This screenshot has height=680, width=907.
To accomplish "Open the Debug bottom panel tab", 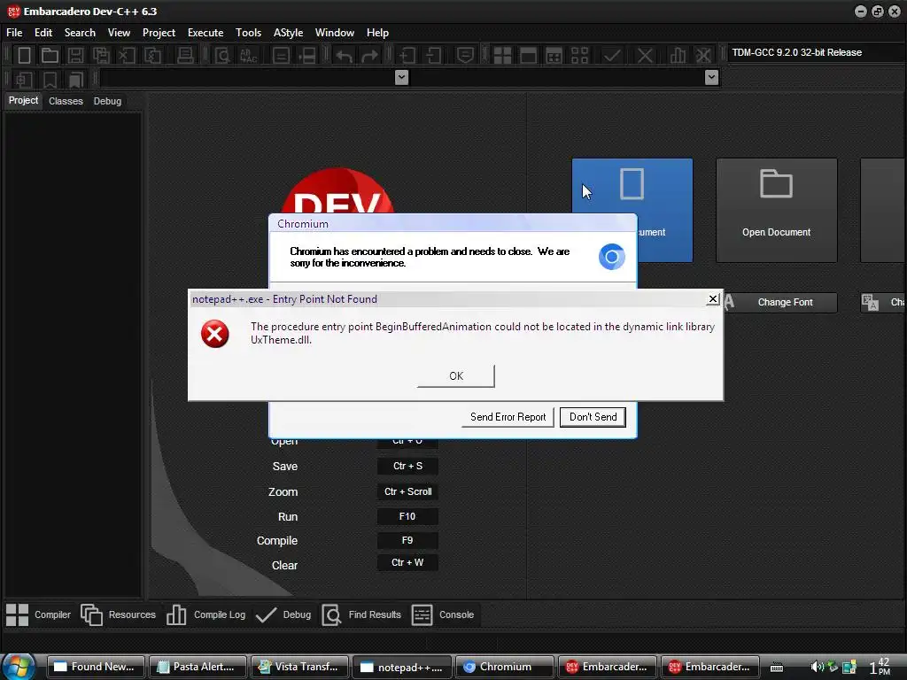I will coord(283,614).
